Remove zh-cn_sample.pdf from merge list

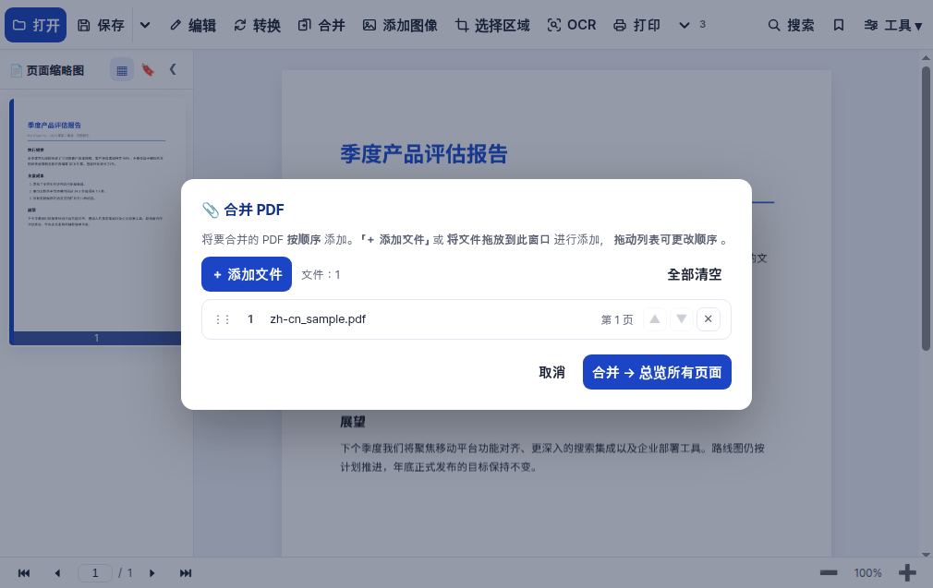click(x=709, y=318)
